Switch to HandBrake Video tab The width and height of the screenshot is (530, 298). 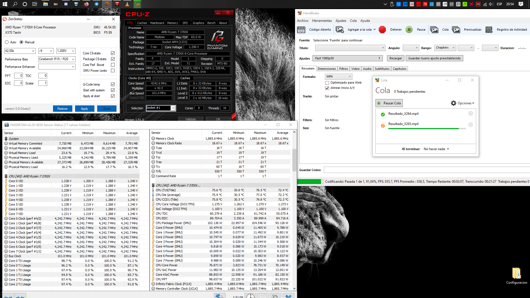click(355, 69)
